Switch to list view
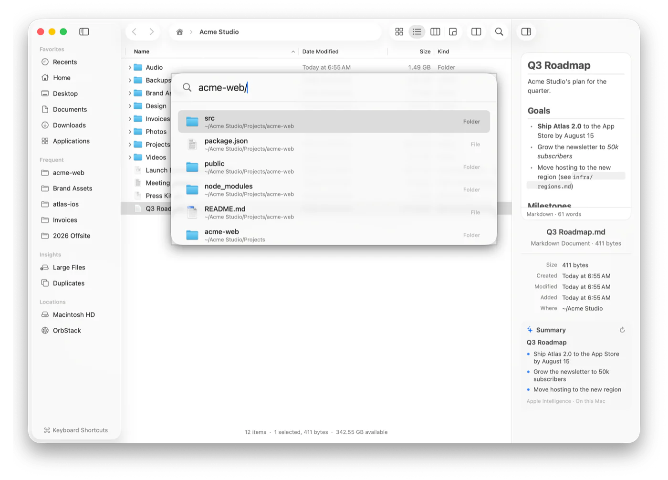The width and height of the screenshot is (668, 480). coord(417,31)
